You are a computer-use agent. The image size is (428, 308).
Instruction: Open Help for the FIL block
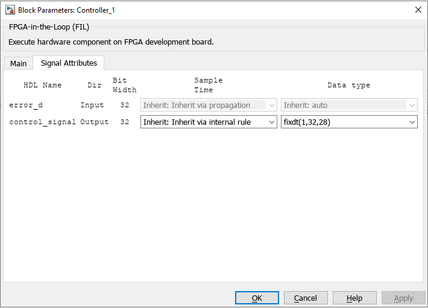pyautogui.click(x=354, y=298)
